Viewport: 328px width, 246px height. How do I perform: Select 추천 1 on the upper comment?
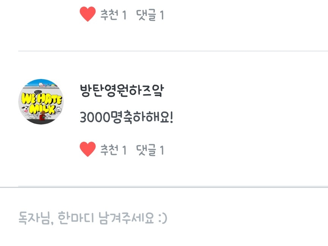point(114,15)
